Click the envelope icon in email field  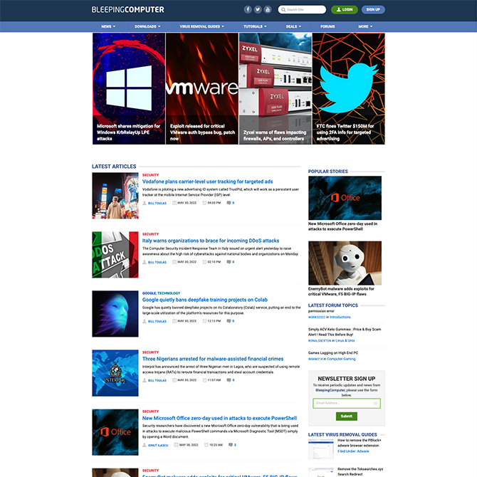375,404
